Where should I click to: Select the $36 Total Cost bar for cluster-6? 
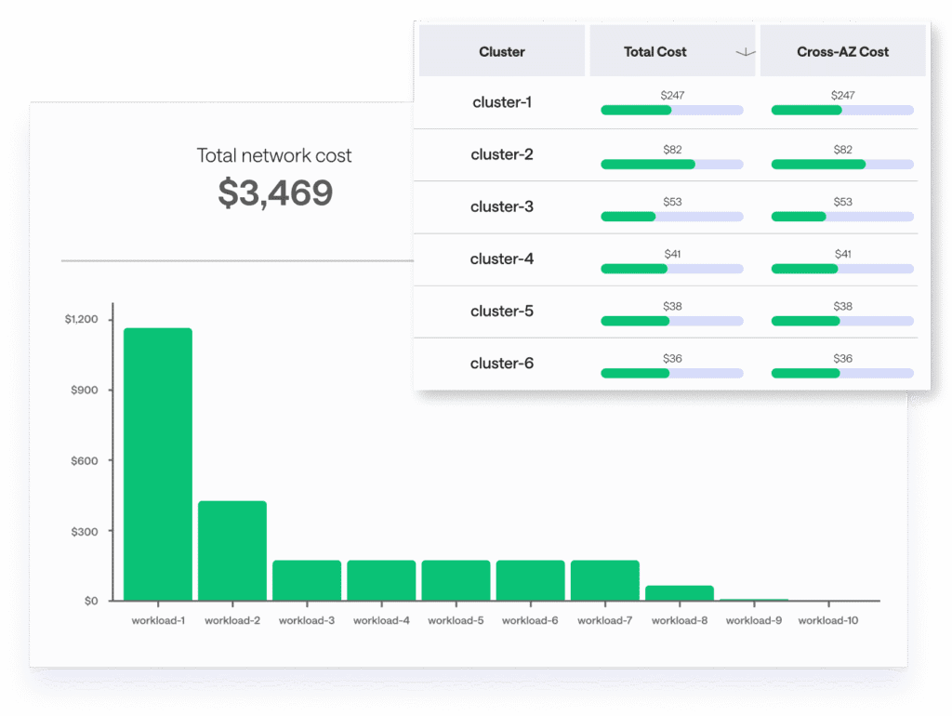[x=671, y=373]
